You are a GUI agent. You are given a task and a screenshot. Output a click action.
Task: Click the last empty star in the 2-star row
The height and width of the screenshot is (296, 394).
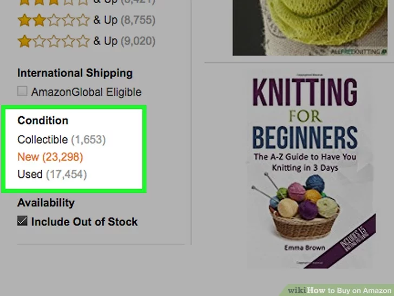[x=83, y=21]
